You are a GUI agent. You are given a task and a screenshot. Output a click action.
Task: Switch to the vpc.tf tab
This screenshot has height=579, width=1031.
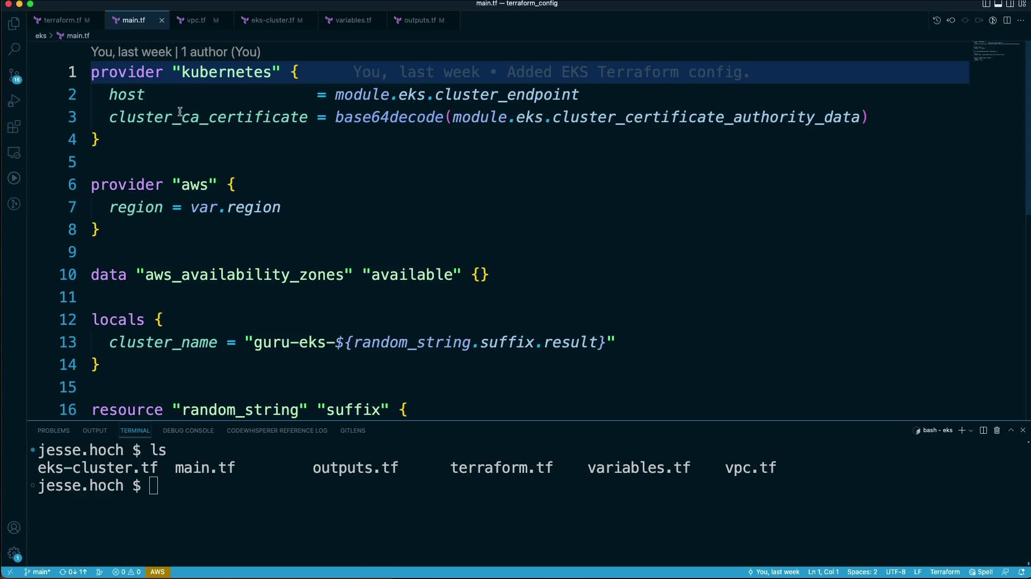(x=196, y=20)
